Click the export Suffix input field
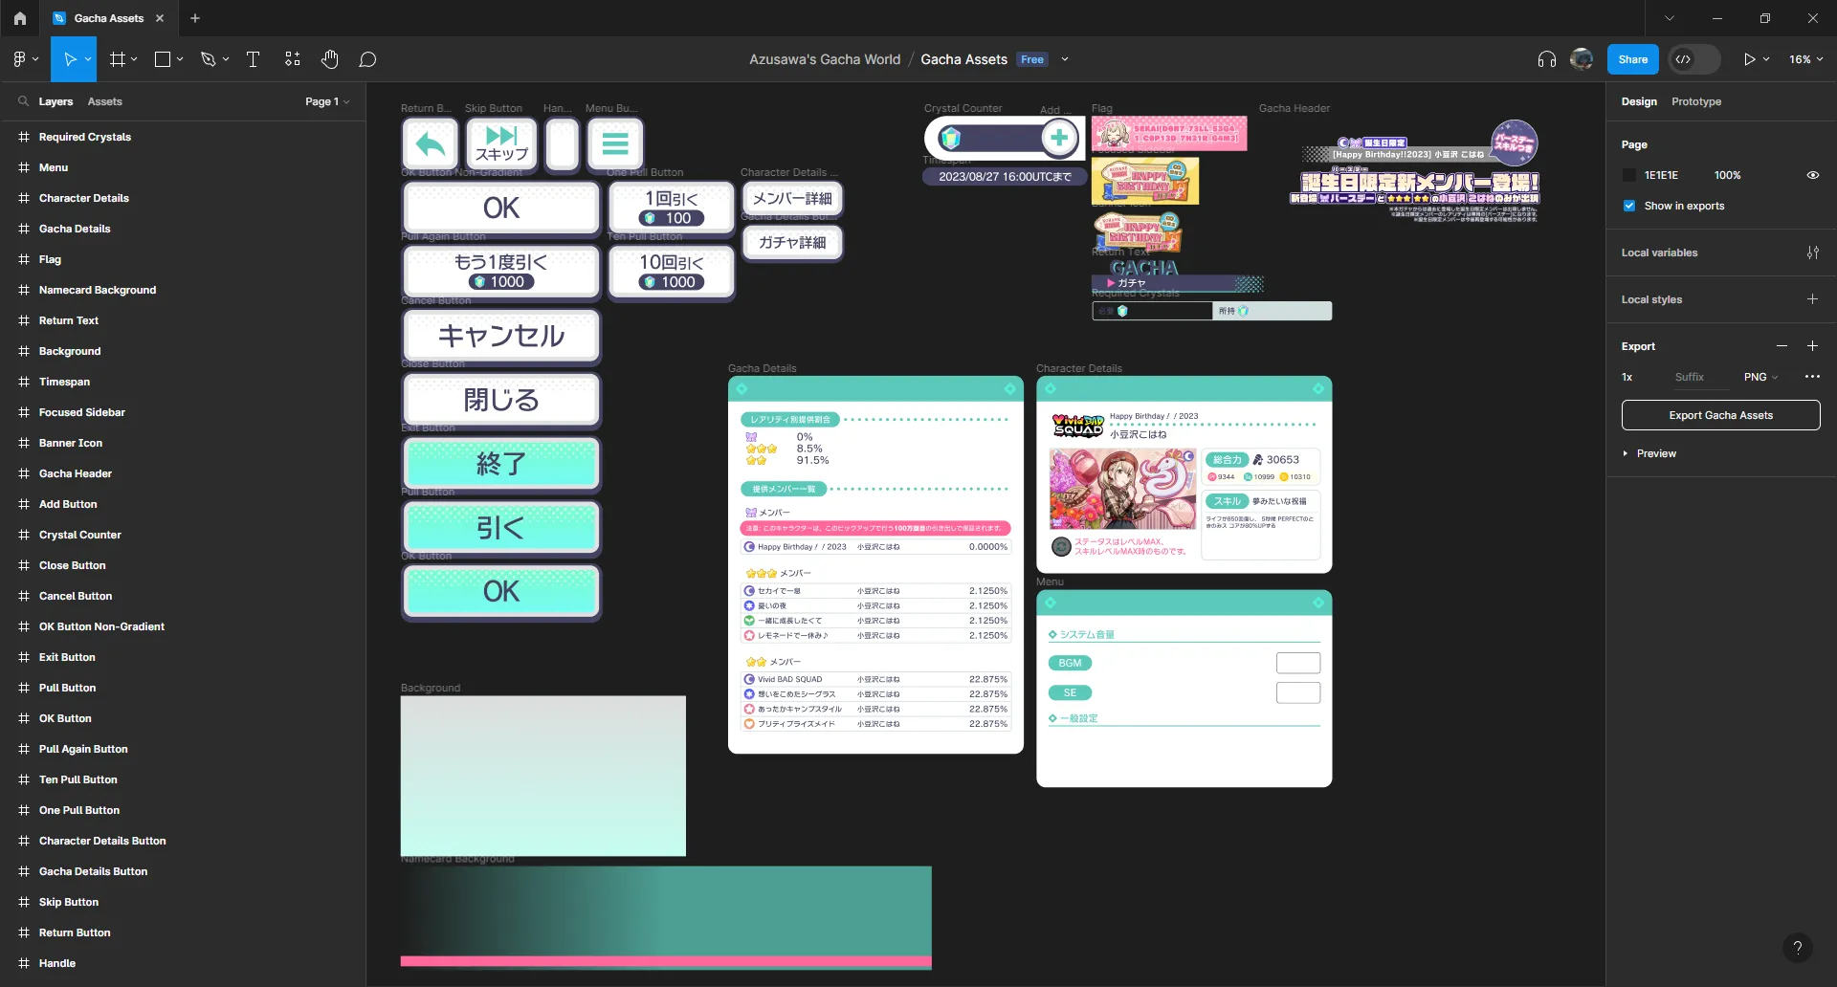Image resolution: width=1837 pixels, height=987 pixels. [x=1691, y=377]
